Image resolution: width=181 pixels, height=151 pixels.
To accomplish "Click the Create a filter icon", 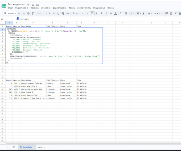I will [x=176, y=13].
